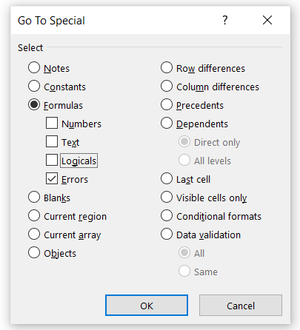Choose the Constants radio option
The image size is (300, 330).
tap(34, 86)
